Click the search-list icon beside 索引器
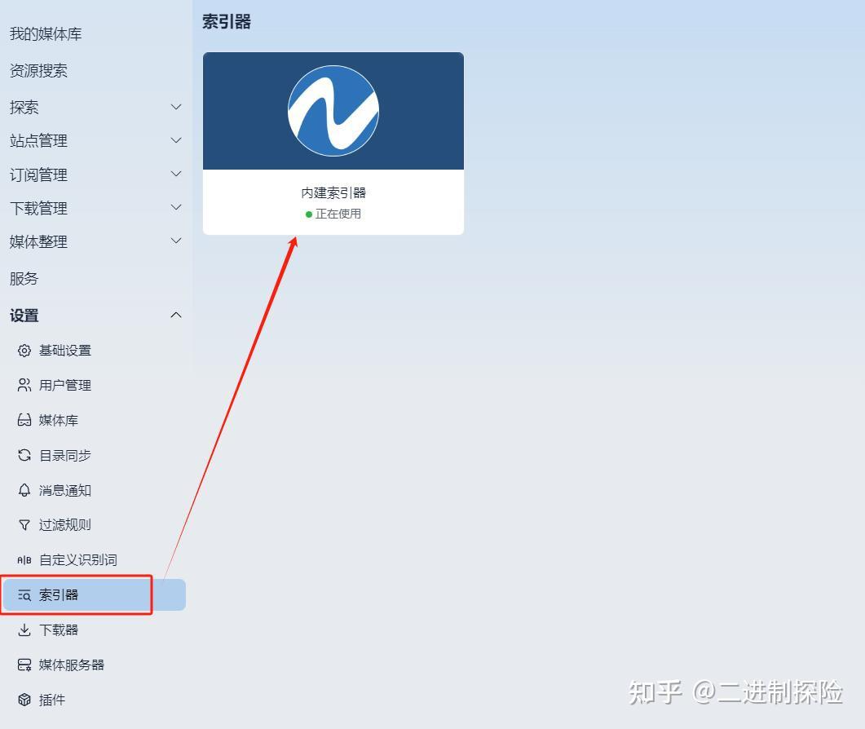The image size is (865, 729). click(x=24, y=595)
